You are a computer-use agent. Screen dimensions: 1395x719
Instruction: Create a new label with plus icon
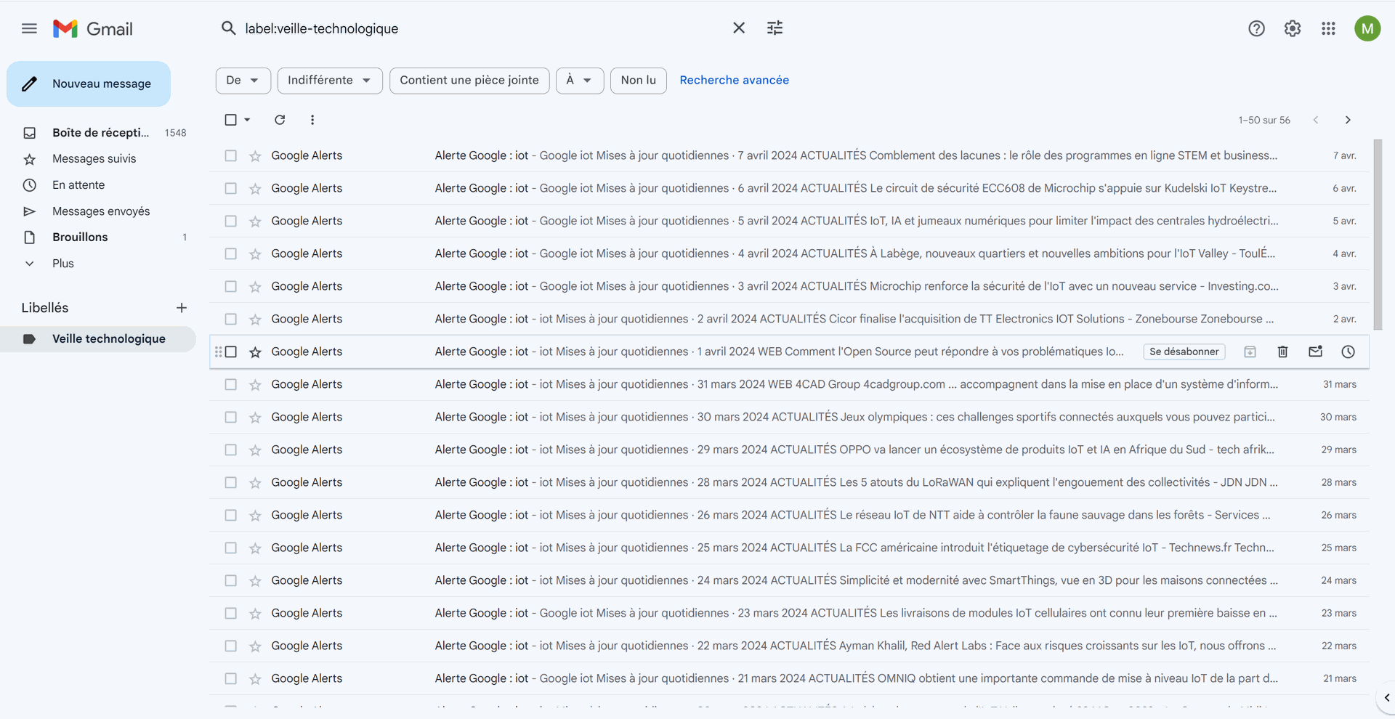tap(182, 308)
